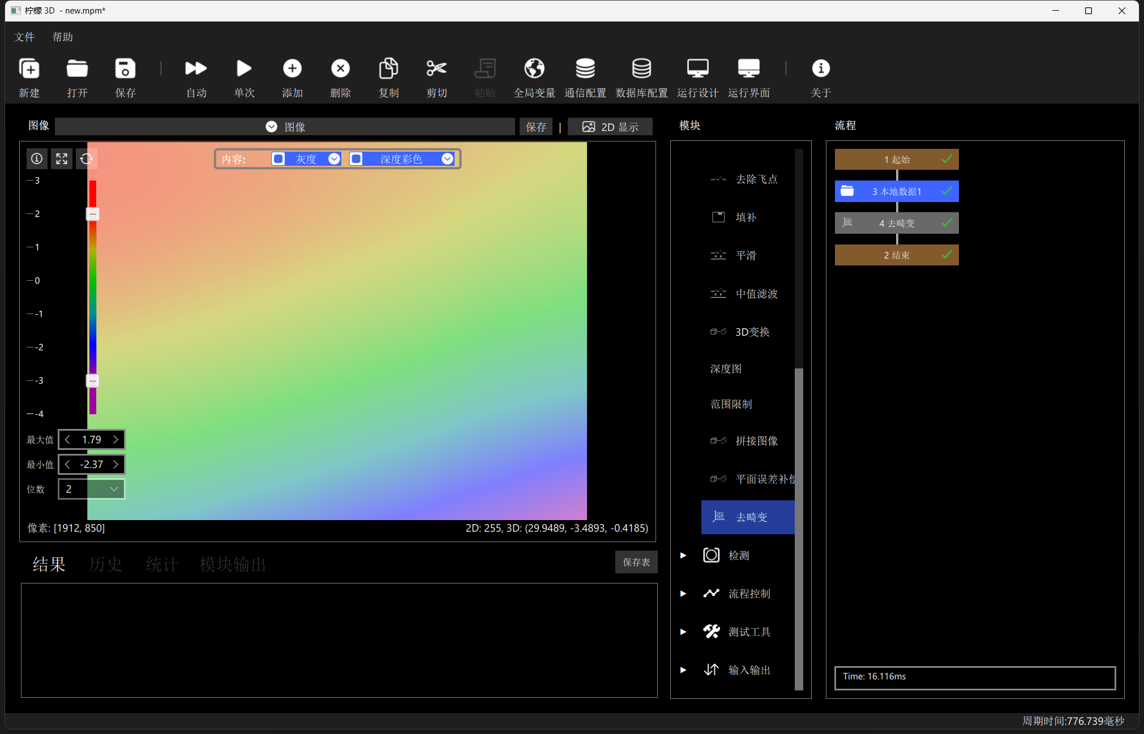
Task: Toggle the 灰度 checkbox
Action: tap(278, 159)
